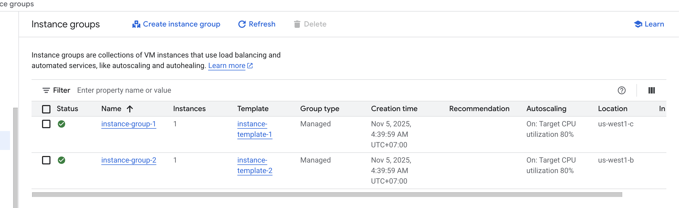Click the Filter lines icon
The height and width of the screenshot is (208, 679).
click(x=46, y=90)
